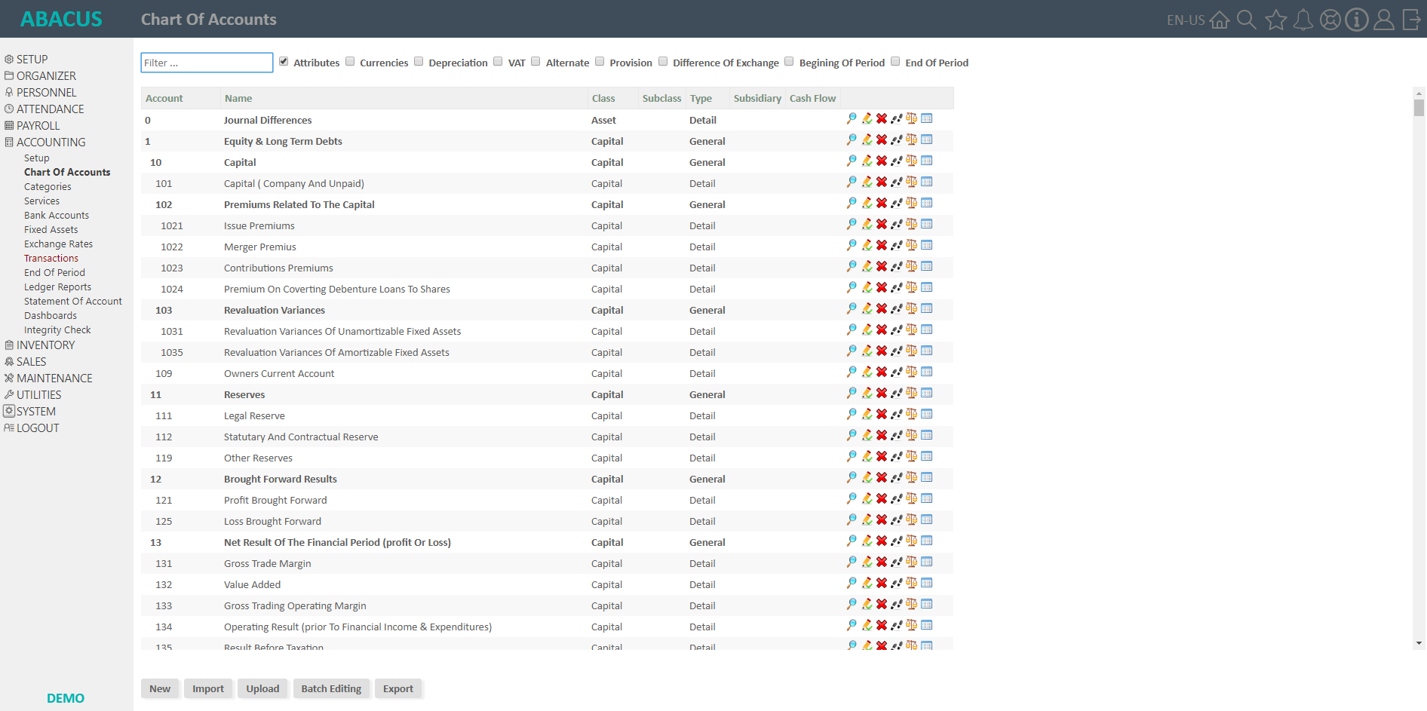Edit the Capital account 10 row

coord(867,161)
